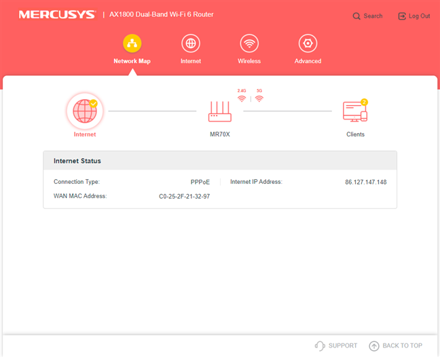
Task: Select the Clients devices icon
Action: point(355,111)
